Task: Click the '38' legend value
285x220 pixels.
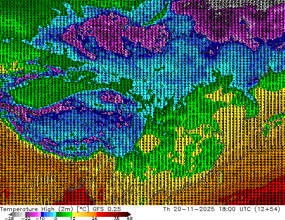Action: click(x=117, y=218)
